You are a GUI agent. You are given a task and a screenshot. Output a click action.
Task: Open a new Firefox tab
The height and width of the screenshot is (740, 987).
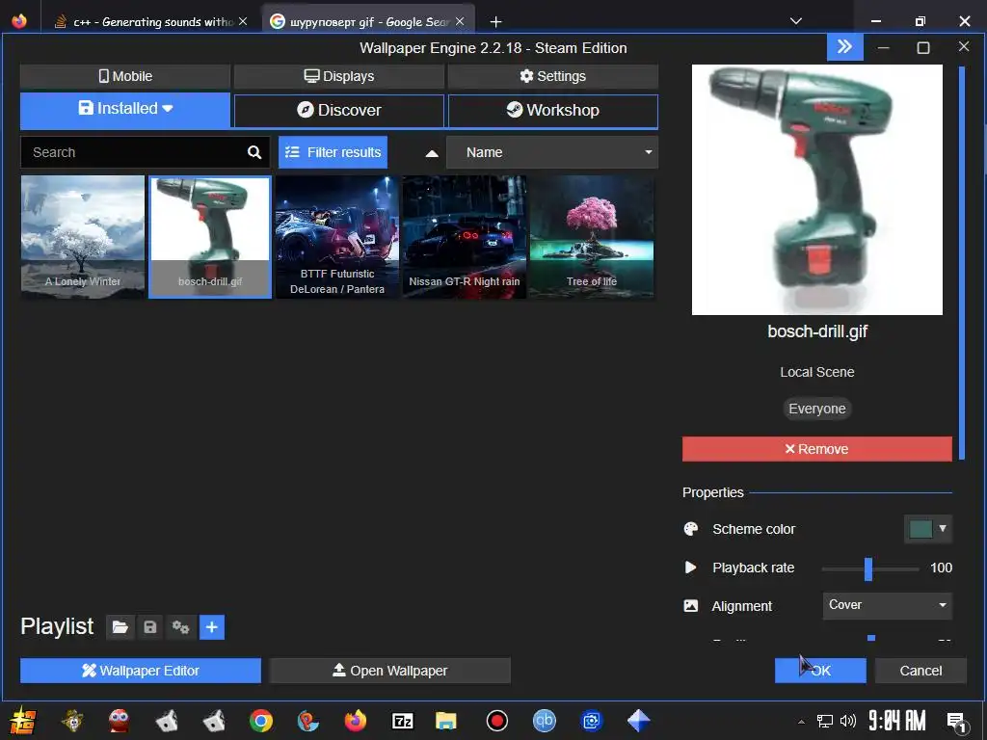tap(496, 22)
